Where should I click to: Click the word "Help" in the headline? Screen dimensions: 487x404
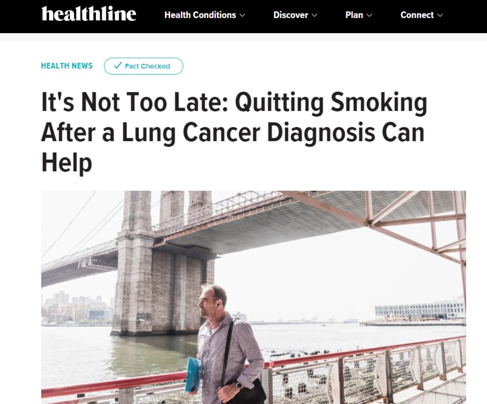pyautogui.click(x=67, y=163)
